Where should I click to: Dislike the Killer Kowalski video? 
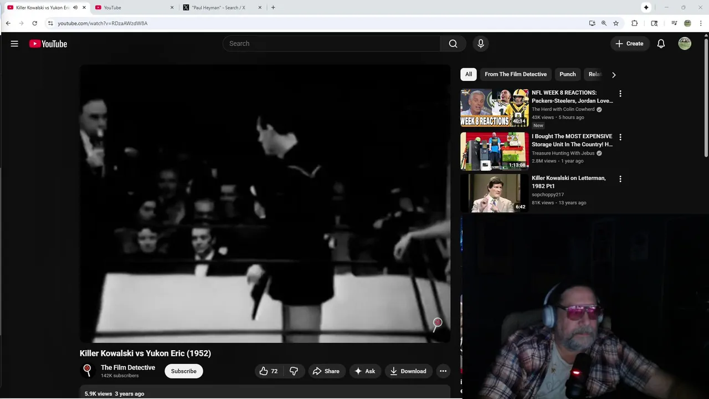[x=294, y=371]
